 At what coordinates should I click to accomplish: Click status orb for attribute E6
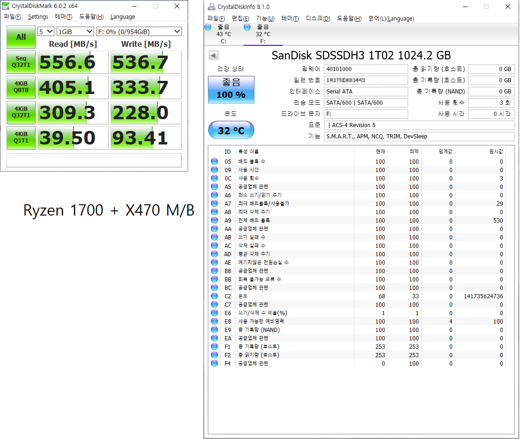pyautogui.click(x=214, y=313)
